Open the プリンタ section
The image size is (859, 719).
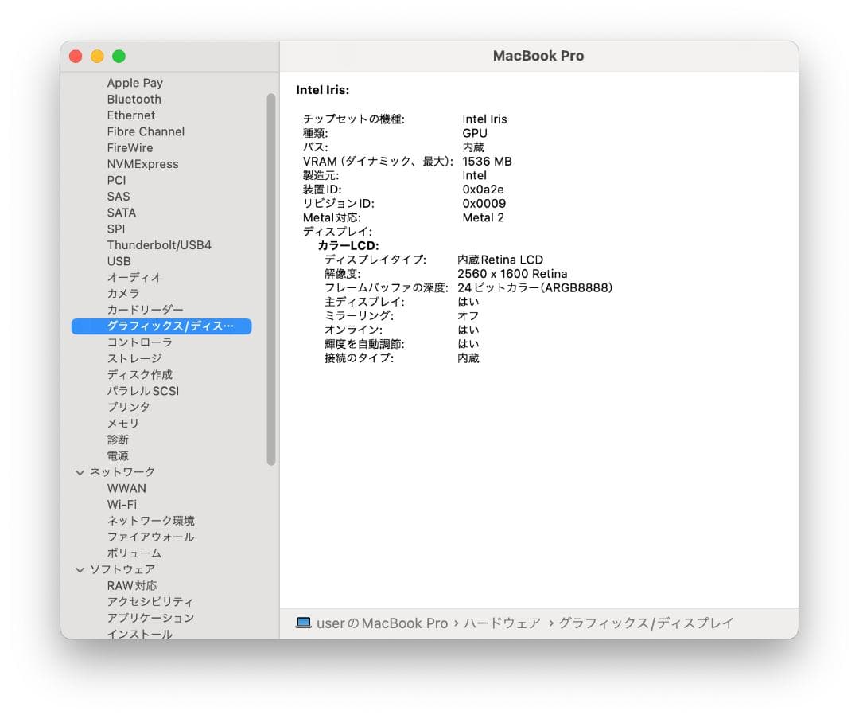coord(127,407)
